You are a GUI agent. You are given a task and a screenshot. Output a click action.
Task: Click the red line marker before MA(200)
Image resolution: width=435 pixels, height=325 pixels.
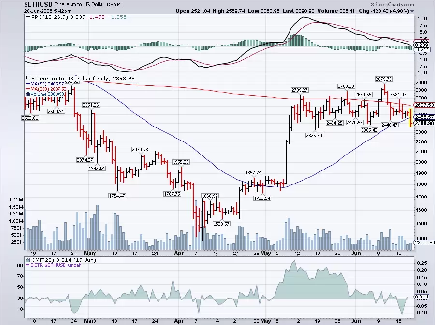coord(28,89)
